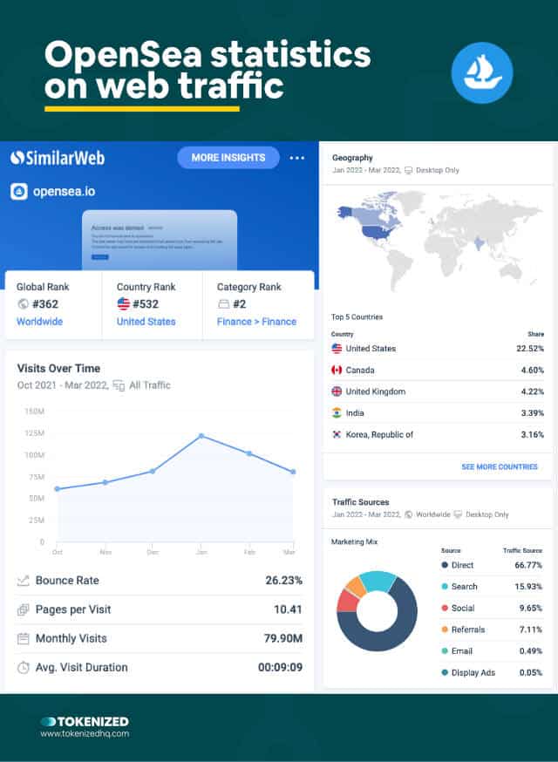The width and height of the screenshot is (558, 762).
Task: Click the Traffic Sources panel heading
Action: [x=361, y=502]
